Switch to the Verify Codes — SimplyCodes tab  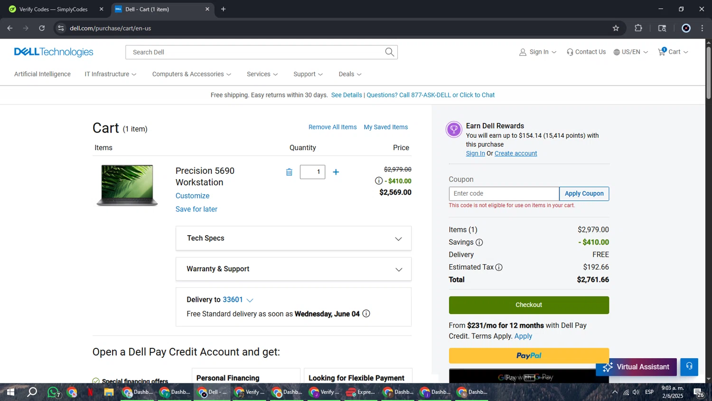(x=53, y=9)
